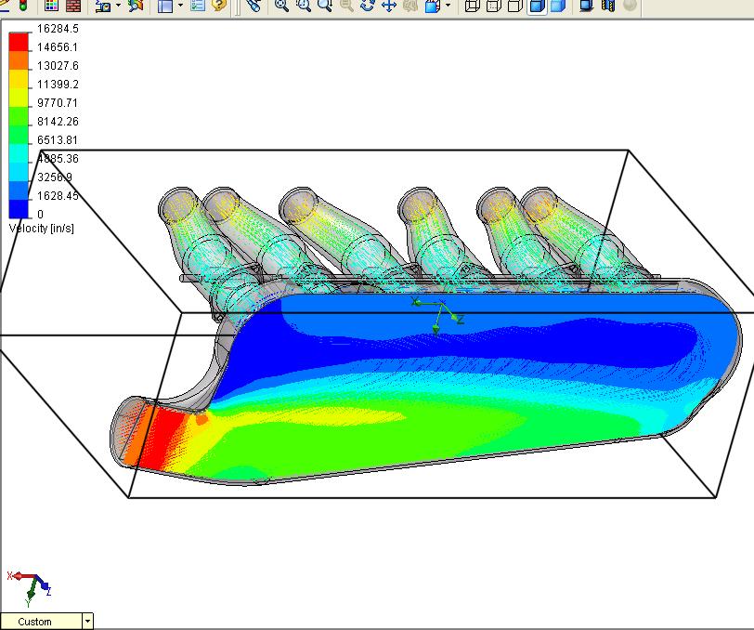
Task: Click the traffic light rebuild icon
Action: [x=23, y=5]
